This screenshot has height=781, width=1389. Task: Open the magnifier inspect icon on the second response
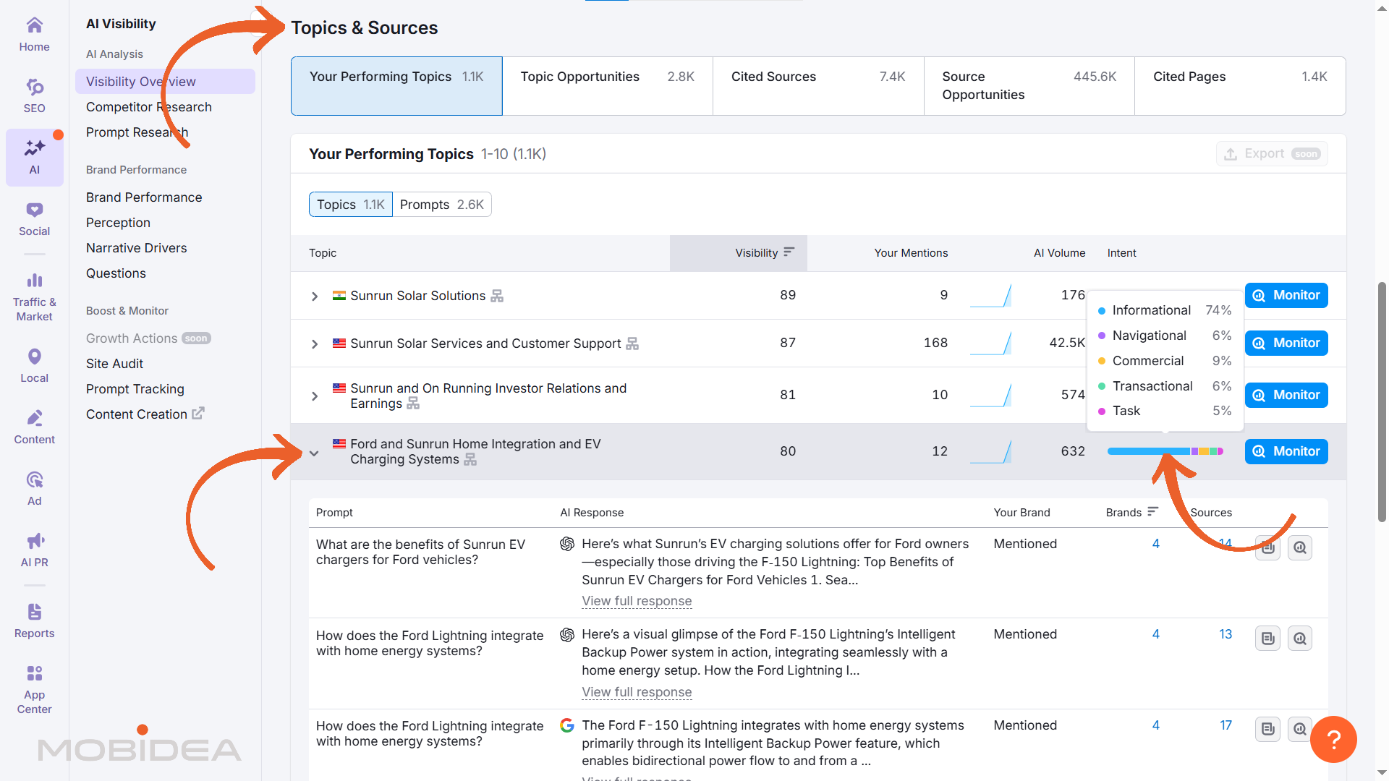(x=1299, y=638)
